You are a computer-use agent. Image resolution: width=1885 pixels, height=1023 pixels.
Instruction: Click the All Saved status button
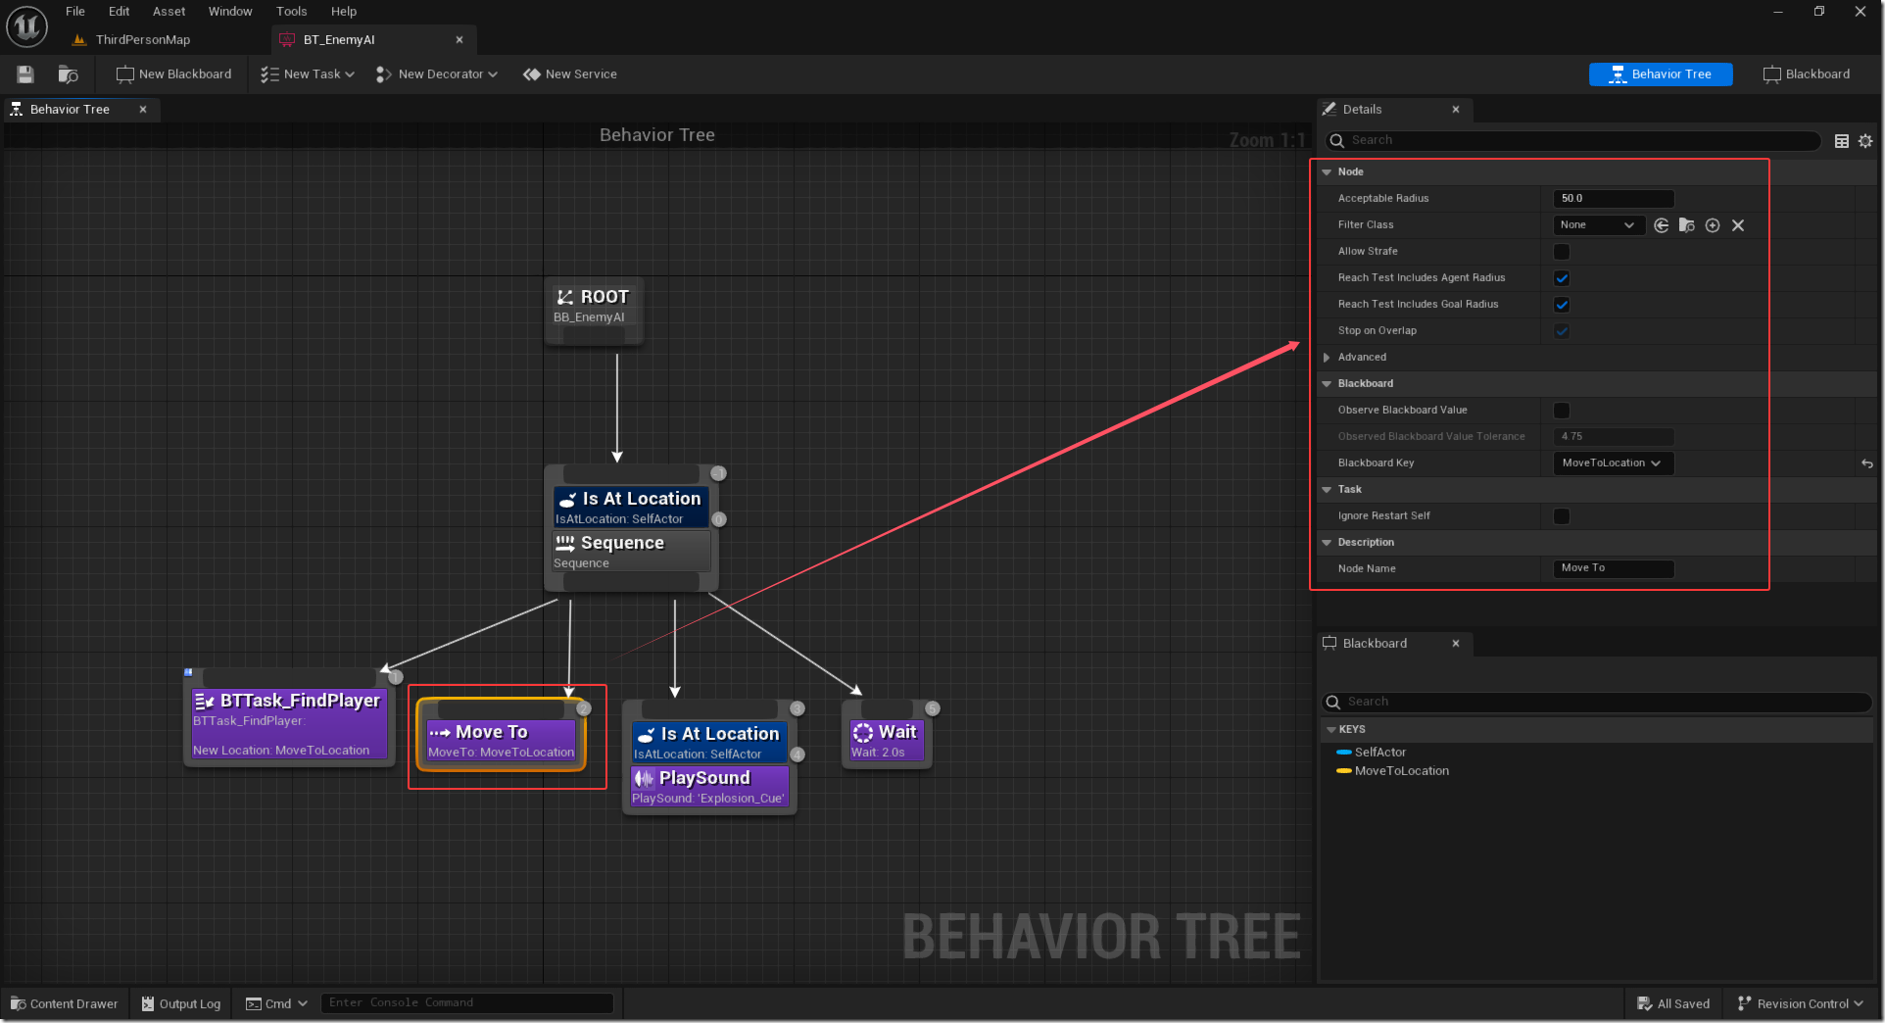(x=1673, y=1004)
